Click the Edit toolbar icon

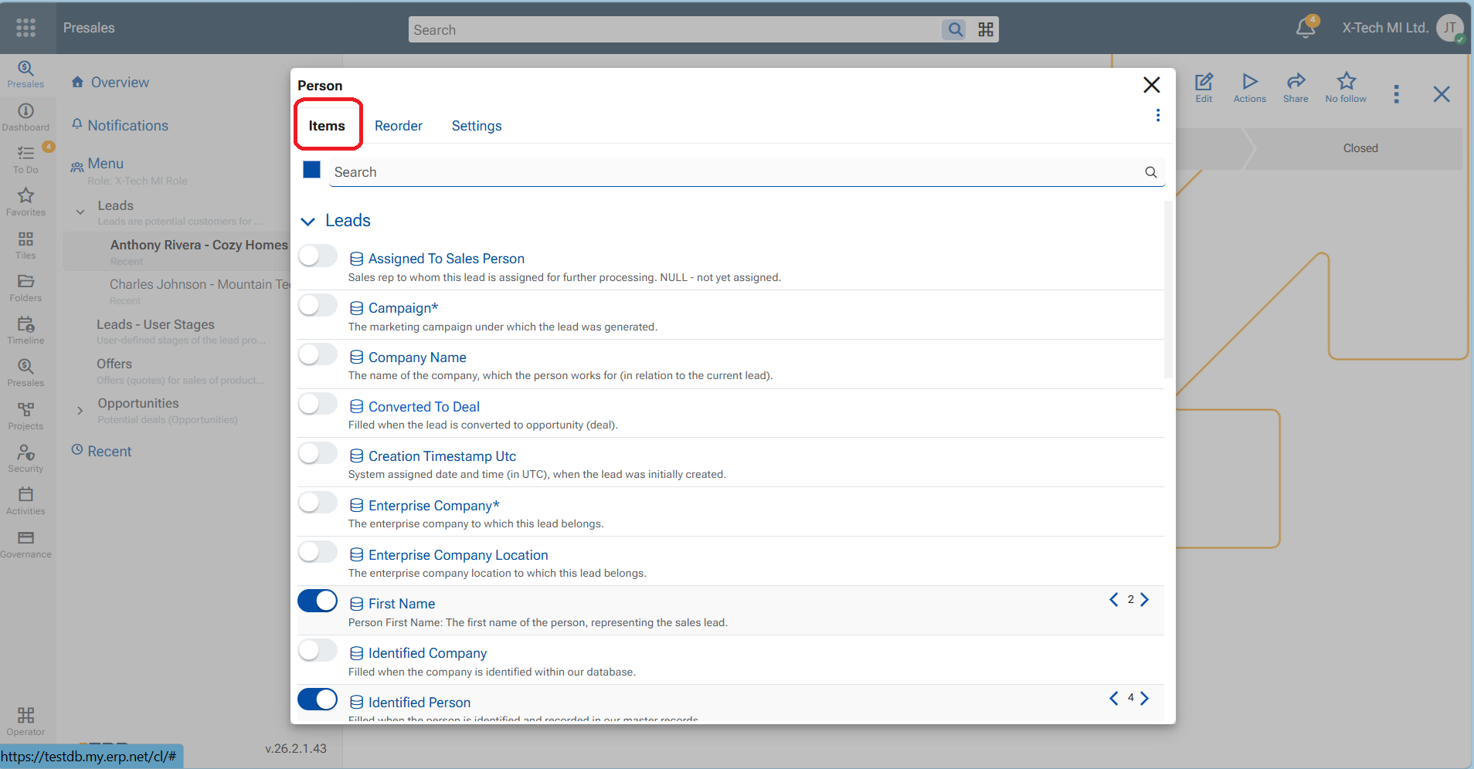[1204, 87]
